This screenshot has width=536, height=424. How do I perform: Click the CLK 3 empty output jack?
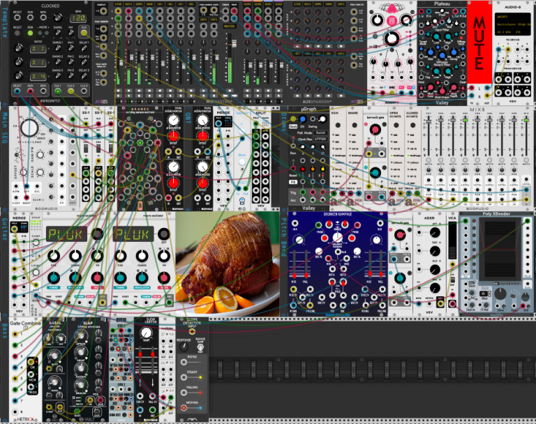click(84, 91)
